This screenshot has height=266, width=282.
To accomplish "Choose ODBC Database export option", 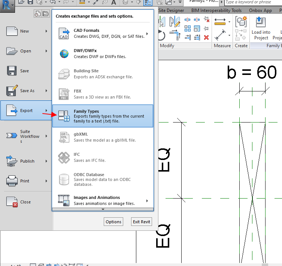I will pyautogui.click(x=103, y=179).
